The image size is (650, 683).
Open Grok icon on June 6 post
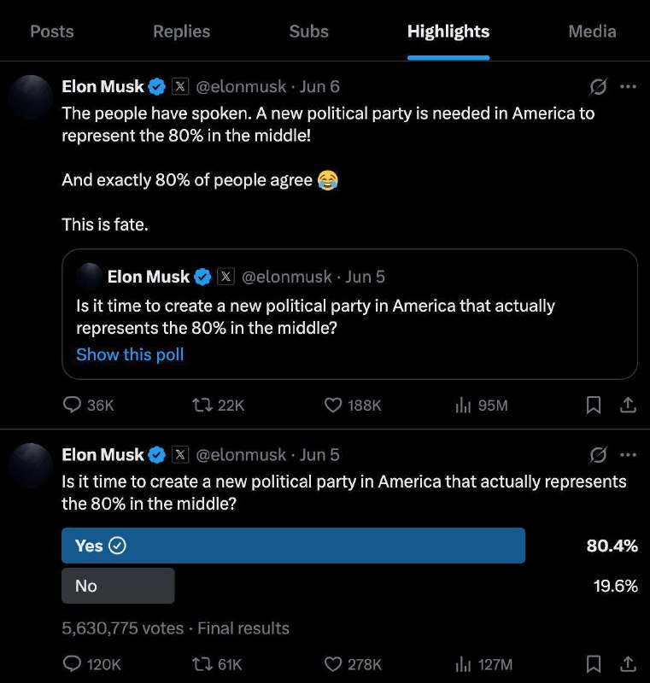click(x=599, y=86)
